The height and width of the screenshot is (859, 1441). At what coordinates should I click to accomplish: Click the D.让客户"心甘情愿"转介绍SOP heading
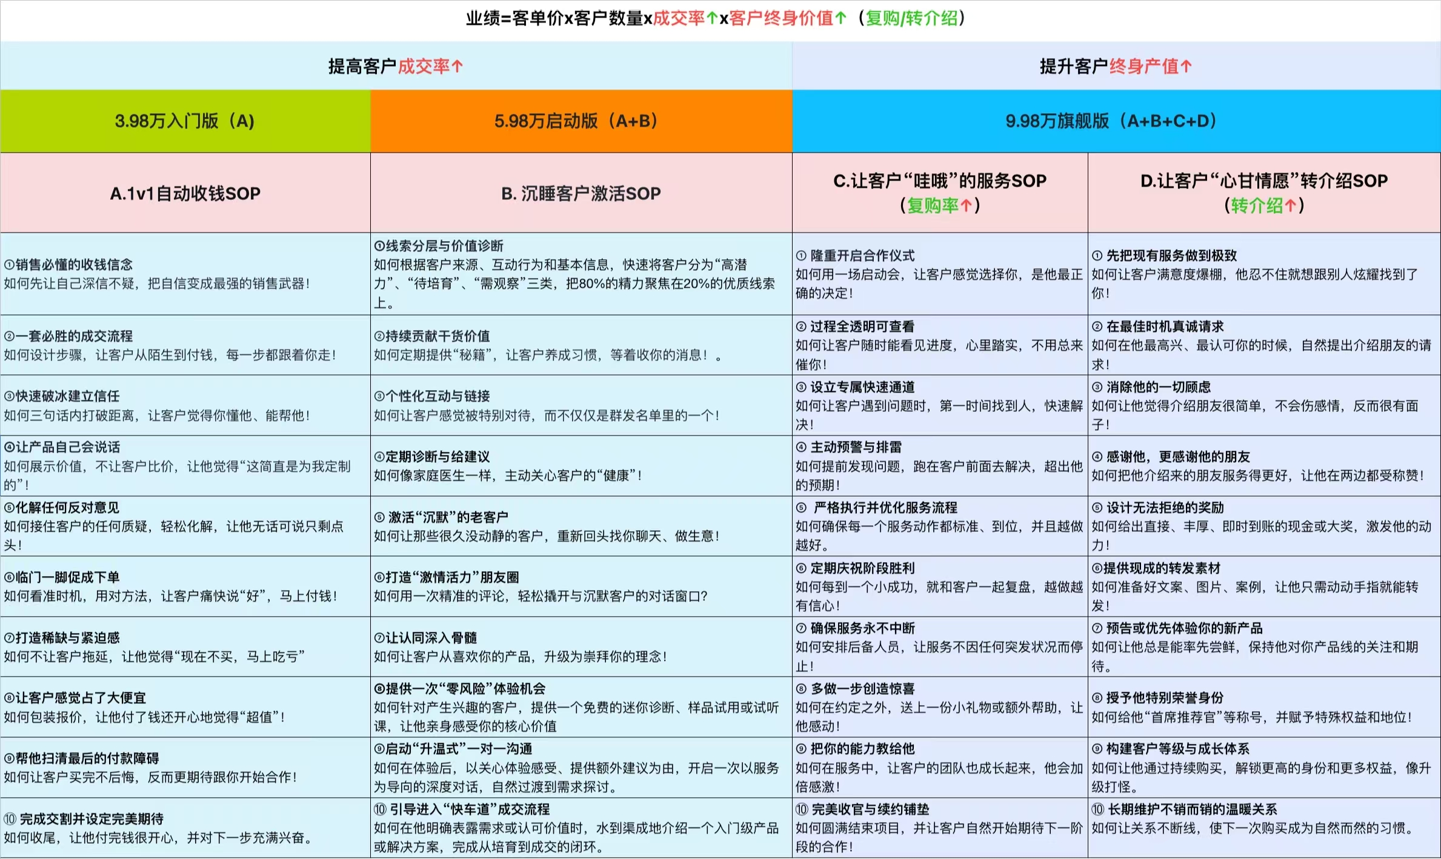[x=1263, y=181]
